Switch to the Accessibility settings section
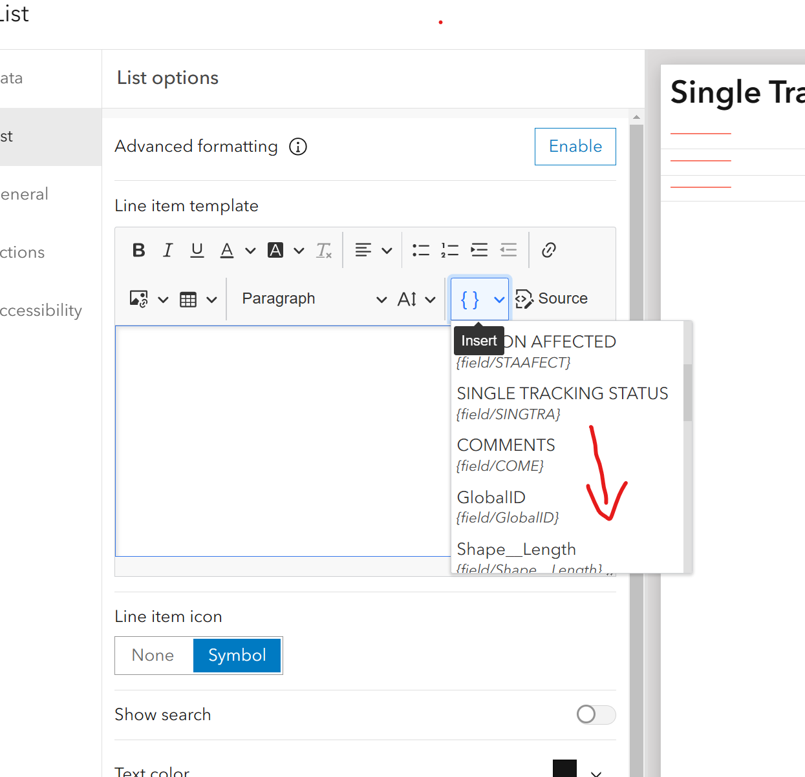Image resolution: width=805 pixels, height=777 pixels. click(41, 310)
